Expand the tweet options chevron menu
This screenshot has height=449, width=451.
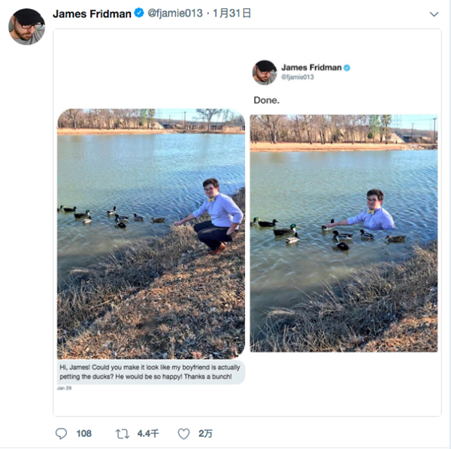[x=434, y=14]
